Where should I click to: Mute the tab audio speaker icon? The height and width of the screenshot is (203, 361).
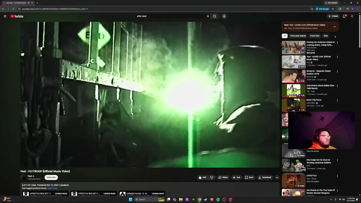[x=29, y=3]
